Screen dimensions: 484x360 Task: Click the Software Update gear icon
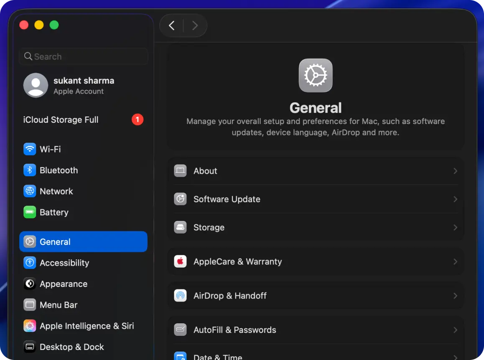(180, 199)
